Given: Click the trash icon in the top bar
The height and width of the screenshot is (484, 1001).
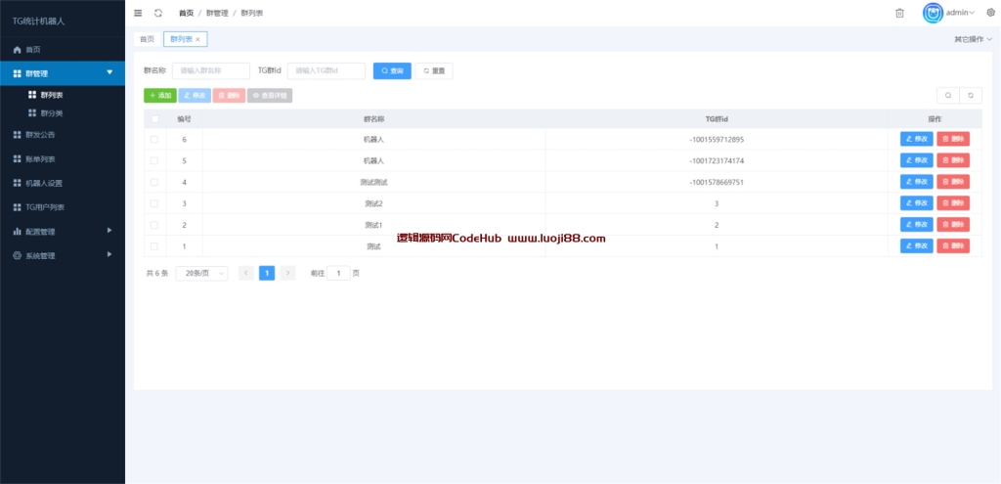Looking at the screenshot, I should pos(899,13).
